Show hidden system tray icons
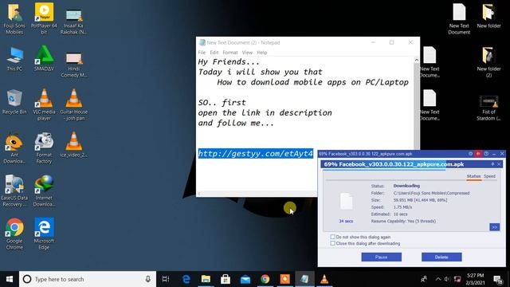Viewport: 510px width, 287px height. point(437,279)
